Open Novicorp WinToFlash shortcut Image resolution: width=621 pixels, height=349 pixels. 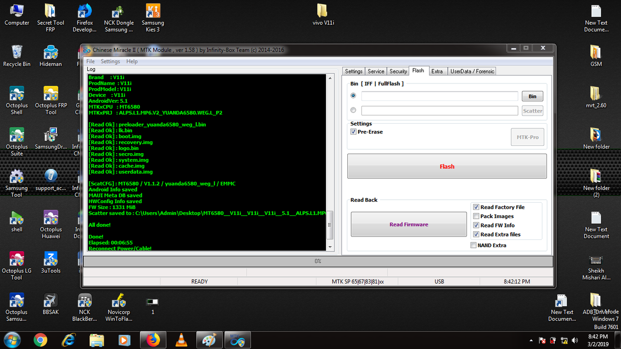click(119, 307)
